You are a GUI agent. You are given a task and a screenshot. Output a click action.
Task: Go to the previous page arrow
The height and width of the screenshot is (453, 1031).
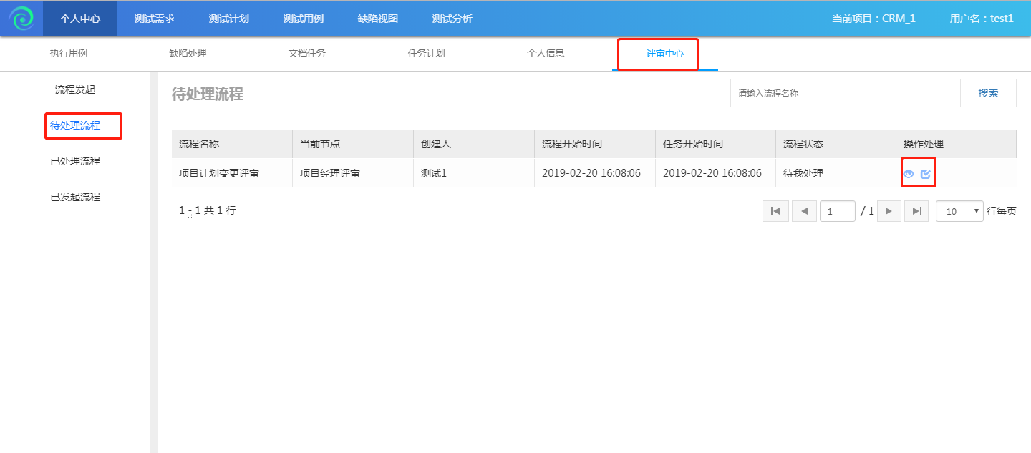[804, 211]
